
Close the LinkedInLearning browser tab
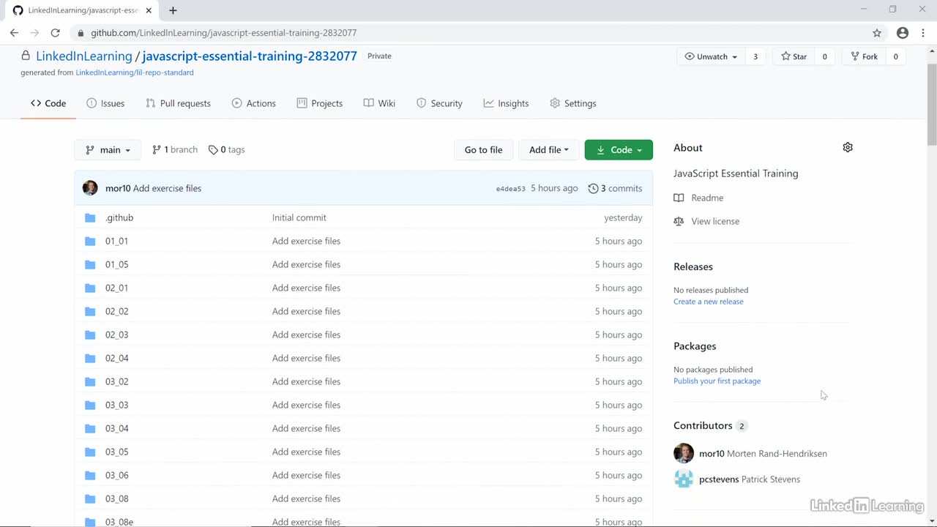(x=149, y=10)
